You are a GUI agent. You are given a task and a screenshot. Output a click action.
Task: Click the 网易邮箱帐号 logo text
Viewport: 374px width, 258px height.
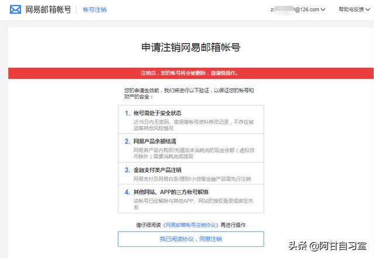48,9
